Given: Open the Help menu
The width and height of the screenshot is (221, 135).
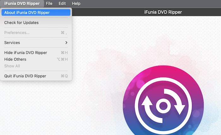Looking at the screenshot, I should coord(76,3).
